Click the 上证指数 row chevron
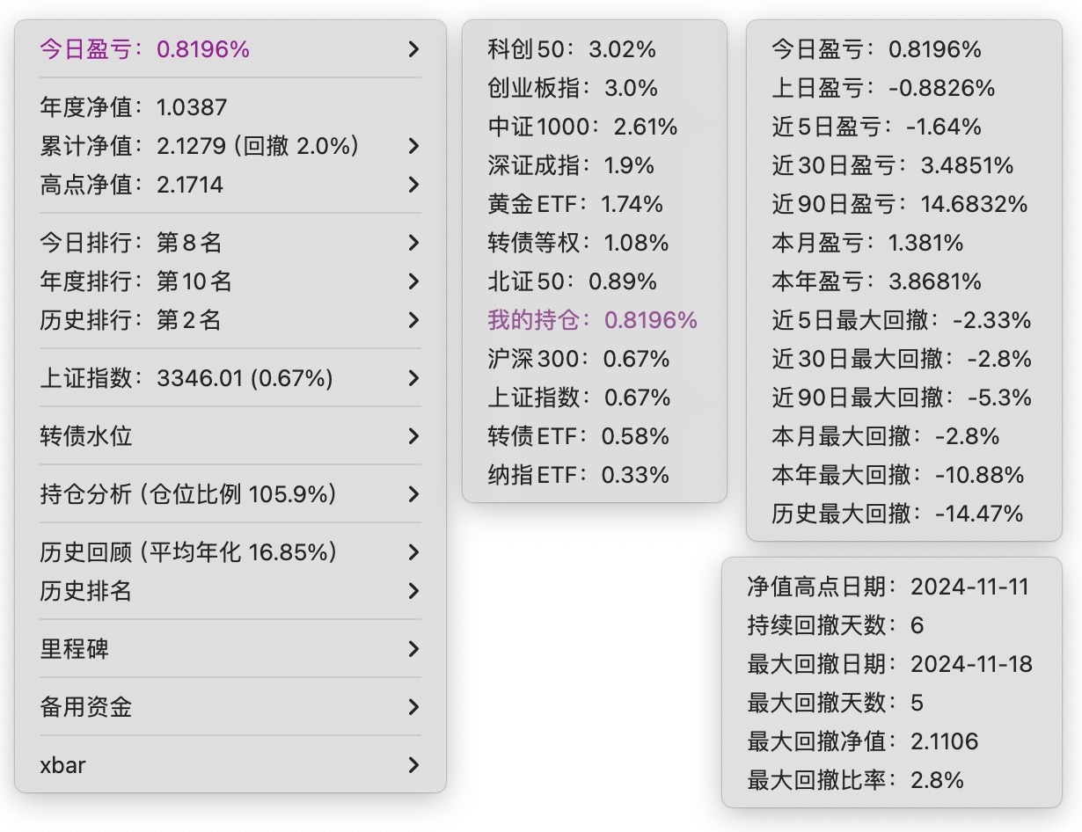1082x832 pixels. pyautogui.click(x=413, y=378)
